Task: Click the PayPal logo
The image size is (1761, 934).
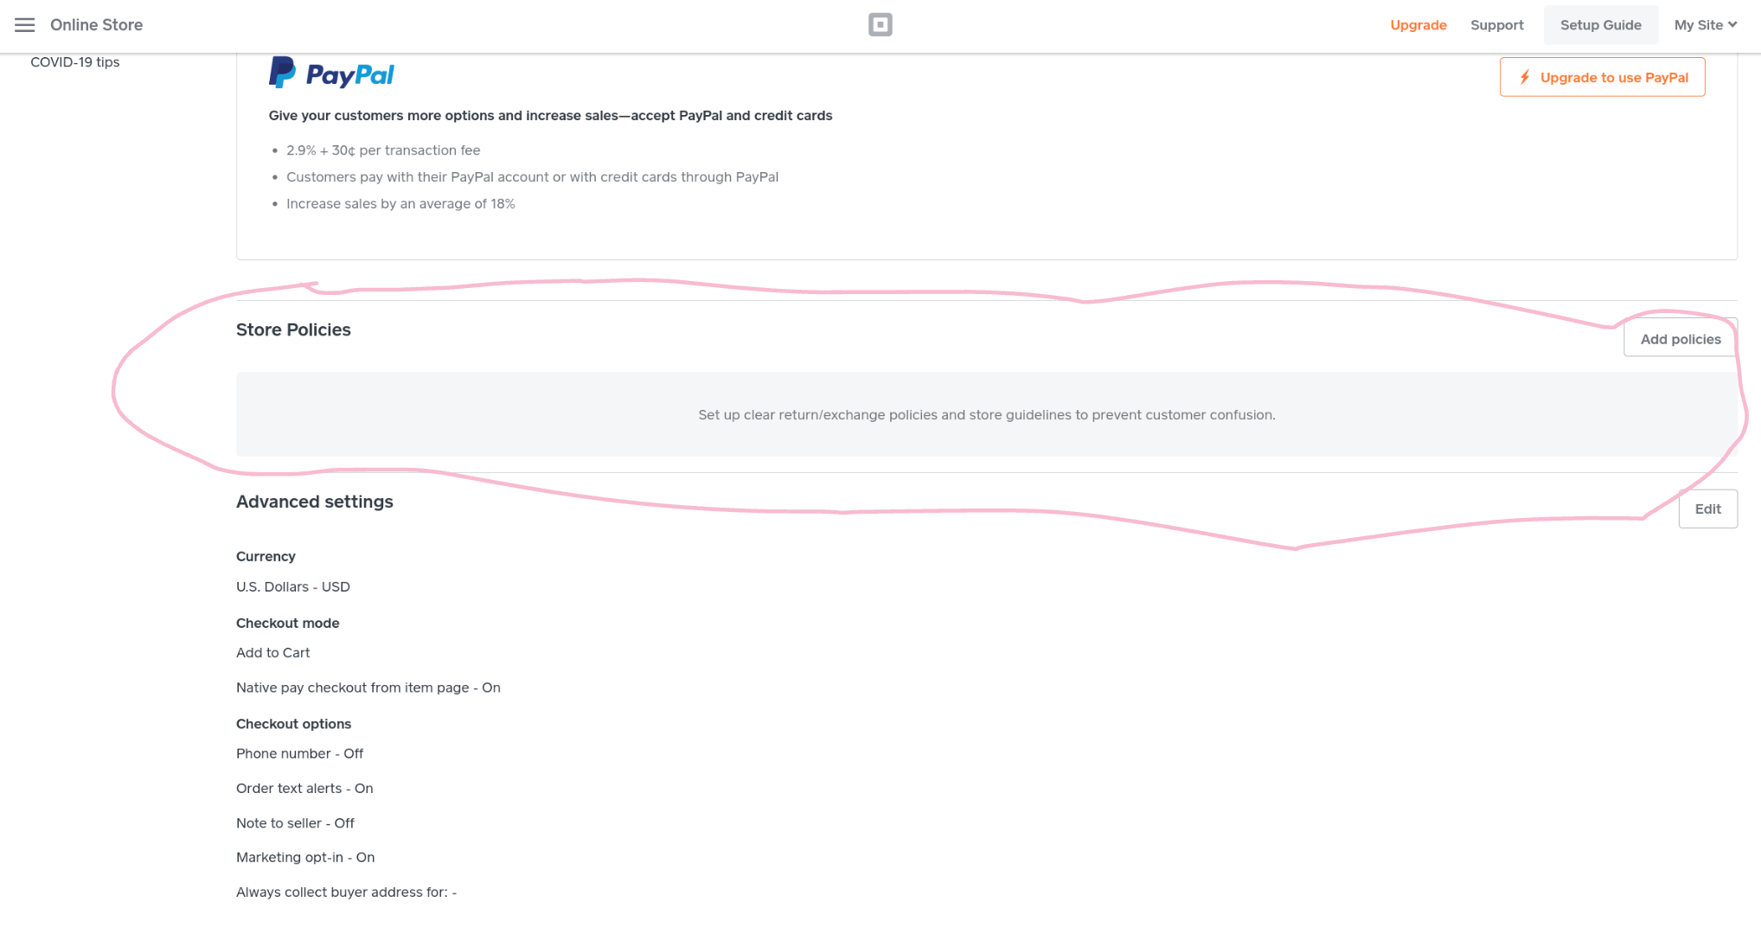Action: pos(331,74)
